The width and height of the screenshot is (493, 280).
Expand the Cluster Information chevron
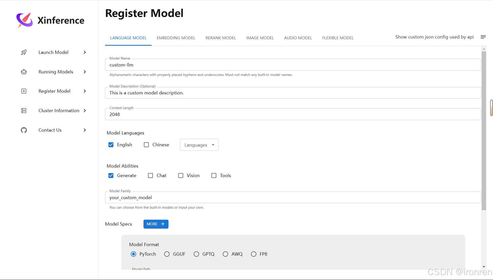(x=85, y=111)
